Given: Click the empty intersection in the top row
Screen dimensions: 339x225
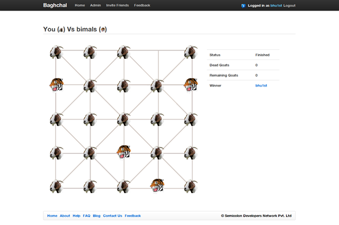Looking at the screenshot, I should [x=157, y=51].
